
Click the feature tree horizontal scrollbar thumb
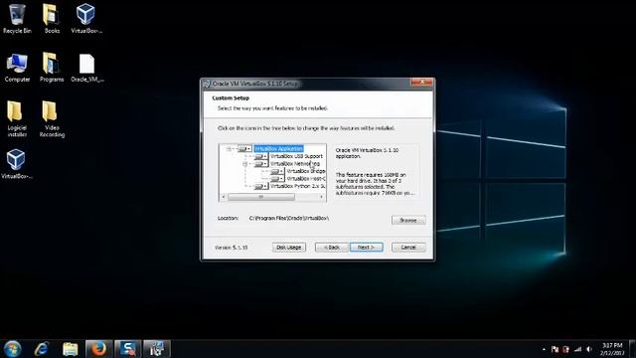click(261, 197)
